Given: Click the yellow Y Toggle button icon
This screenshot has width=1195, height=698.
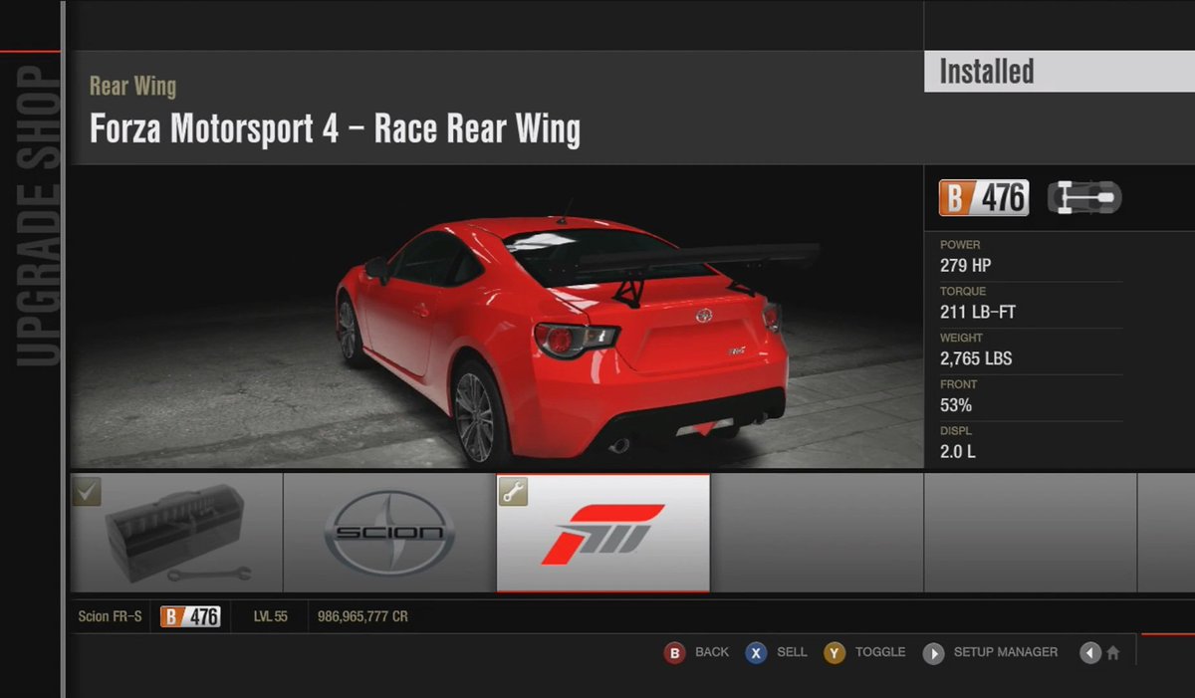Looking at the screenshot, I should click(x=835, y=653).
